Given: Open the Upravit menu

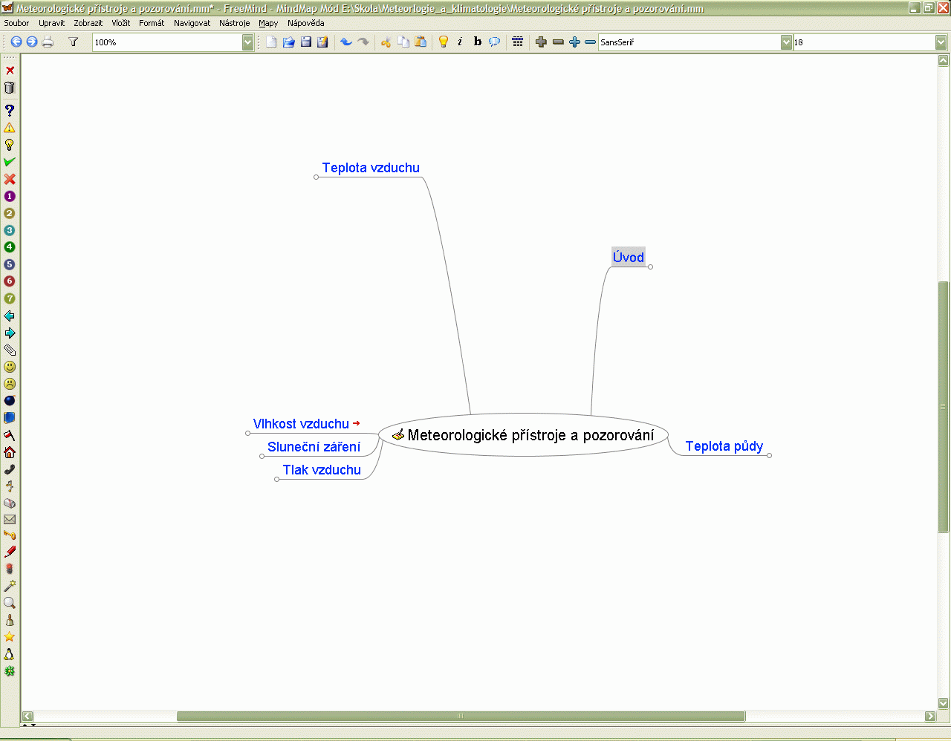Looking at the screenshot, I should point(52,23).
